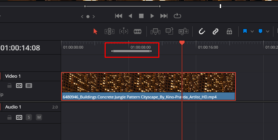
Task: Solo the Audio 1 track
Action: pyautogui.click(x=29, y=117)
